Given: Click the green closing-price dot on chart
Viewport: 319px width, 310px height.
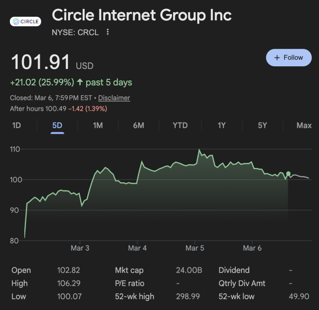Looking at the screenshot, I should click(288, 174).
